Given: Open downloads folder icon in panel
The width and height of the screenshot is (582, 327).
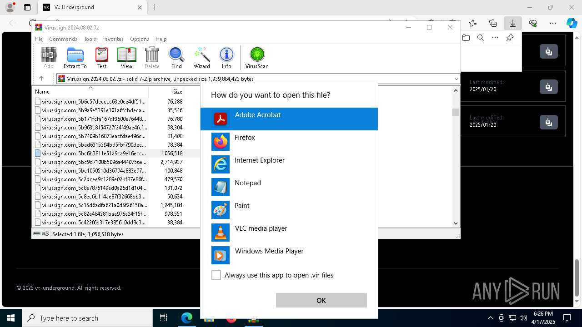Looking at the screenshot, I should pyautogui.click(x=466, y=38).
